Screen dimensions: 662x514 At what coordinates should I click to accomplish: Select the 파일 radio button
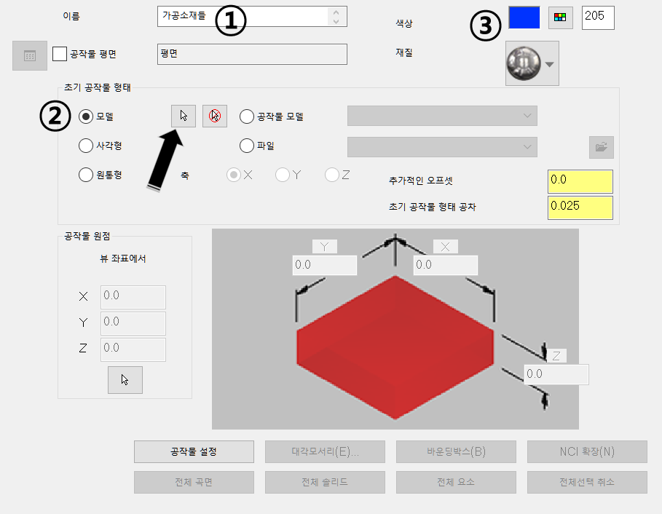pos(247,146)
